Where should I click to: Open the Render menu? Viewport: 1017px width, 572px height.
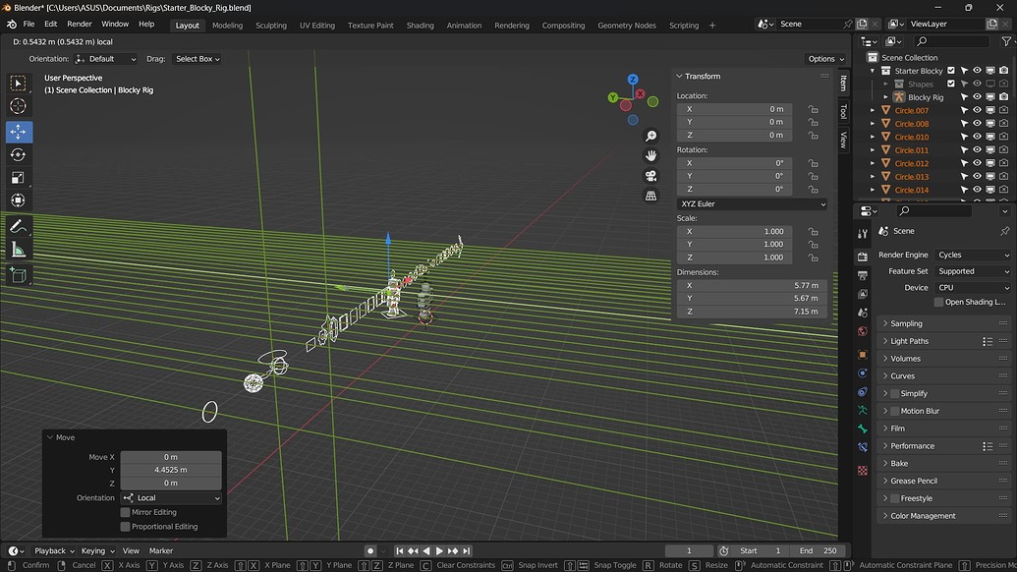click(x=80, y=24)
